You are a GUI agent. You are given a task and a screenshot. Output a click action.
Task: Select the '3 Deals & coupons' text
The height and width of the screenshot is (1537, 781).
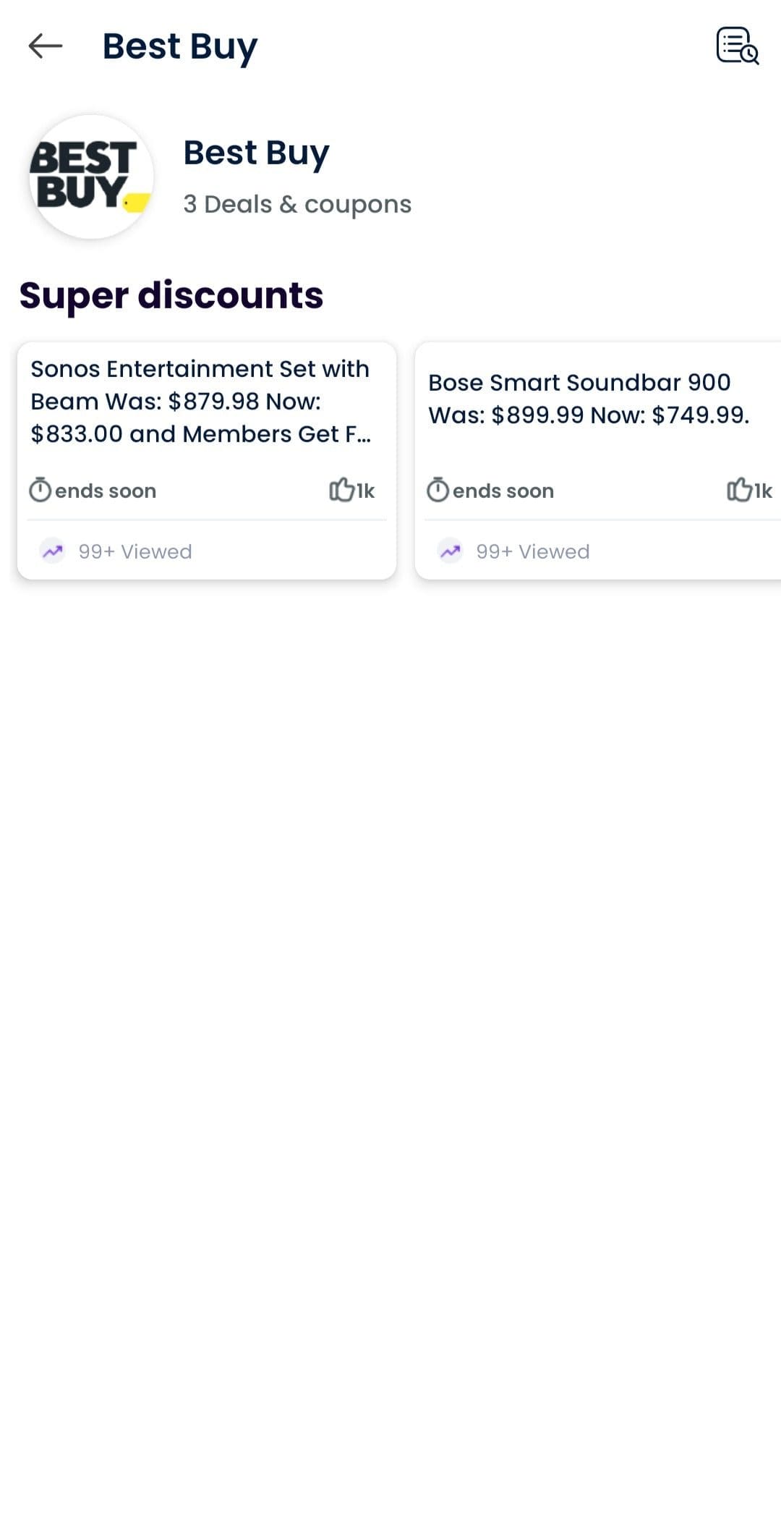(x=297, y=204)
